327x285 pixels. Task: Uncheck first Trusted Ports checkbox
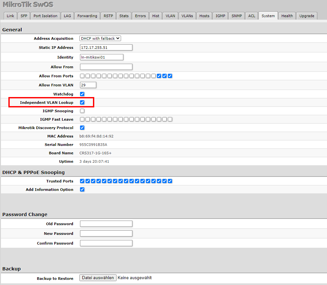pos(82,181)
